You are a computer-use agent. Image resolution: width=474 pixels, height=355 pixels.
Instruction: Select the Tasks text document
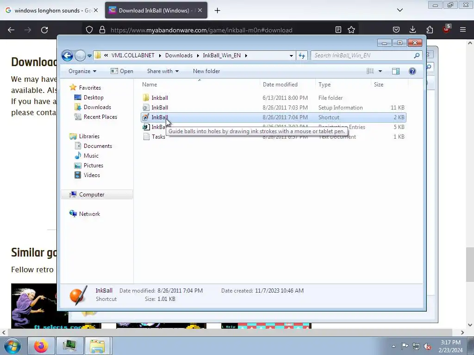point(273,137)
